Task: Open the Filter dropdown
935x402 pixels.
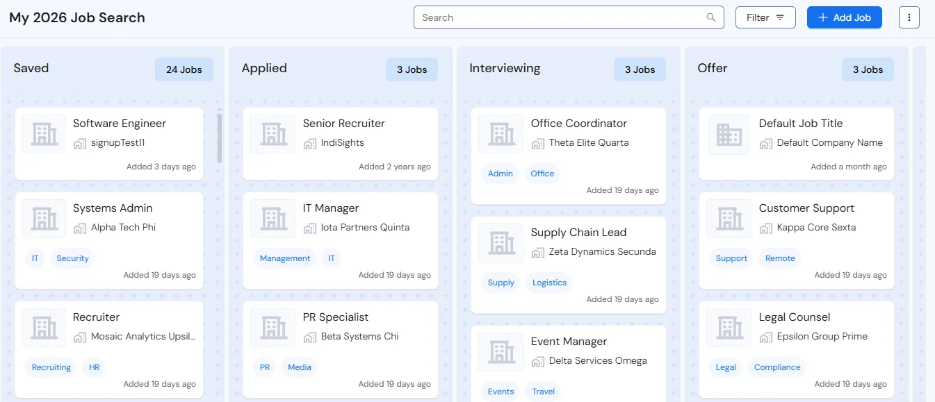Action: [765, 17]
